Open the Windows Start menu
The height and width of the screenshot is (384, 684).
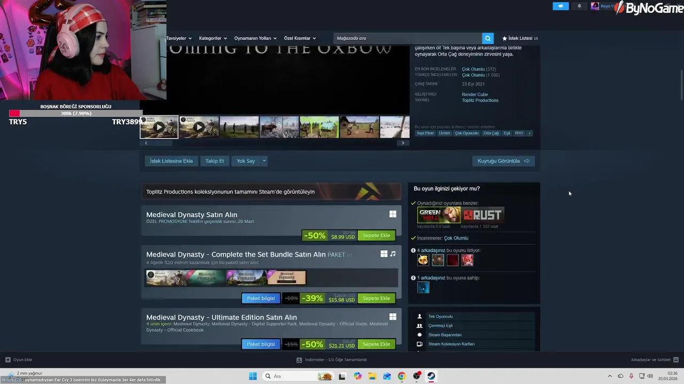point(253,376)
